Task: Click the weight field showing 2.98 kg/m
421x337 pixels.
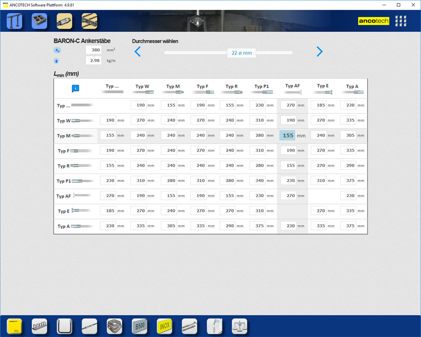Action: pos(93,60)
